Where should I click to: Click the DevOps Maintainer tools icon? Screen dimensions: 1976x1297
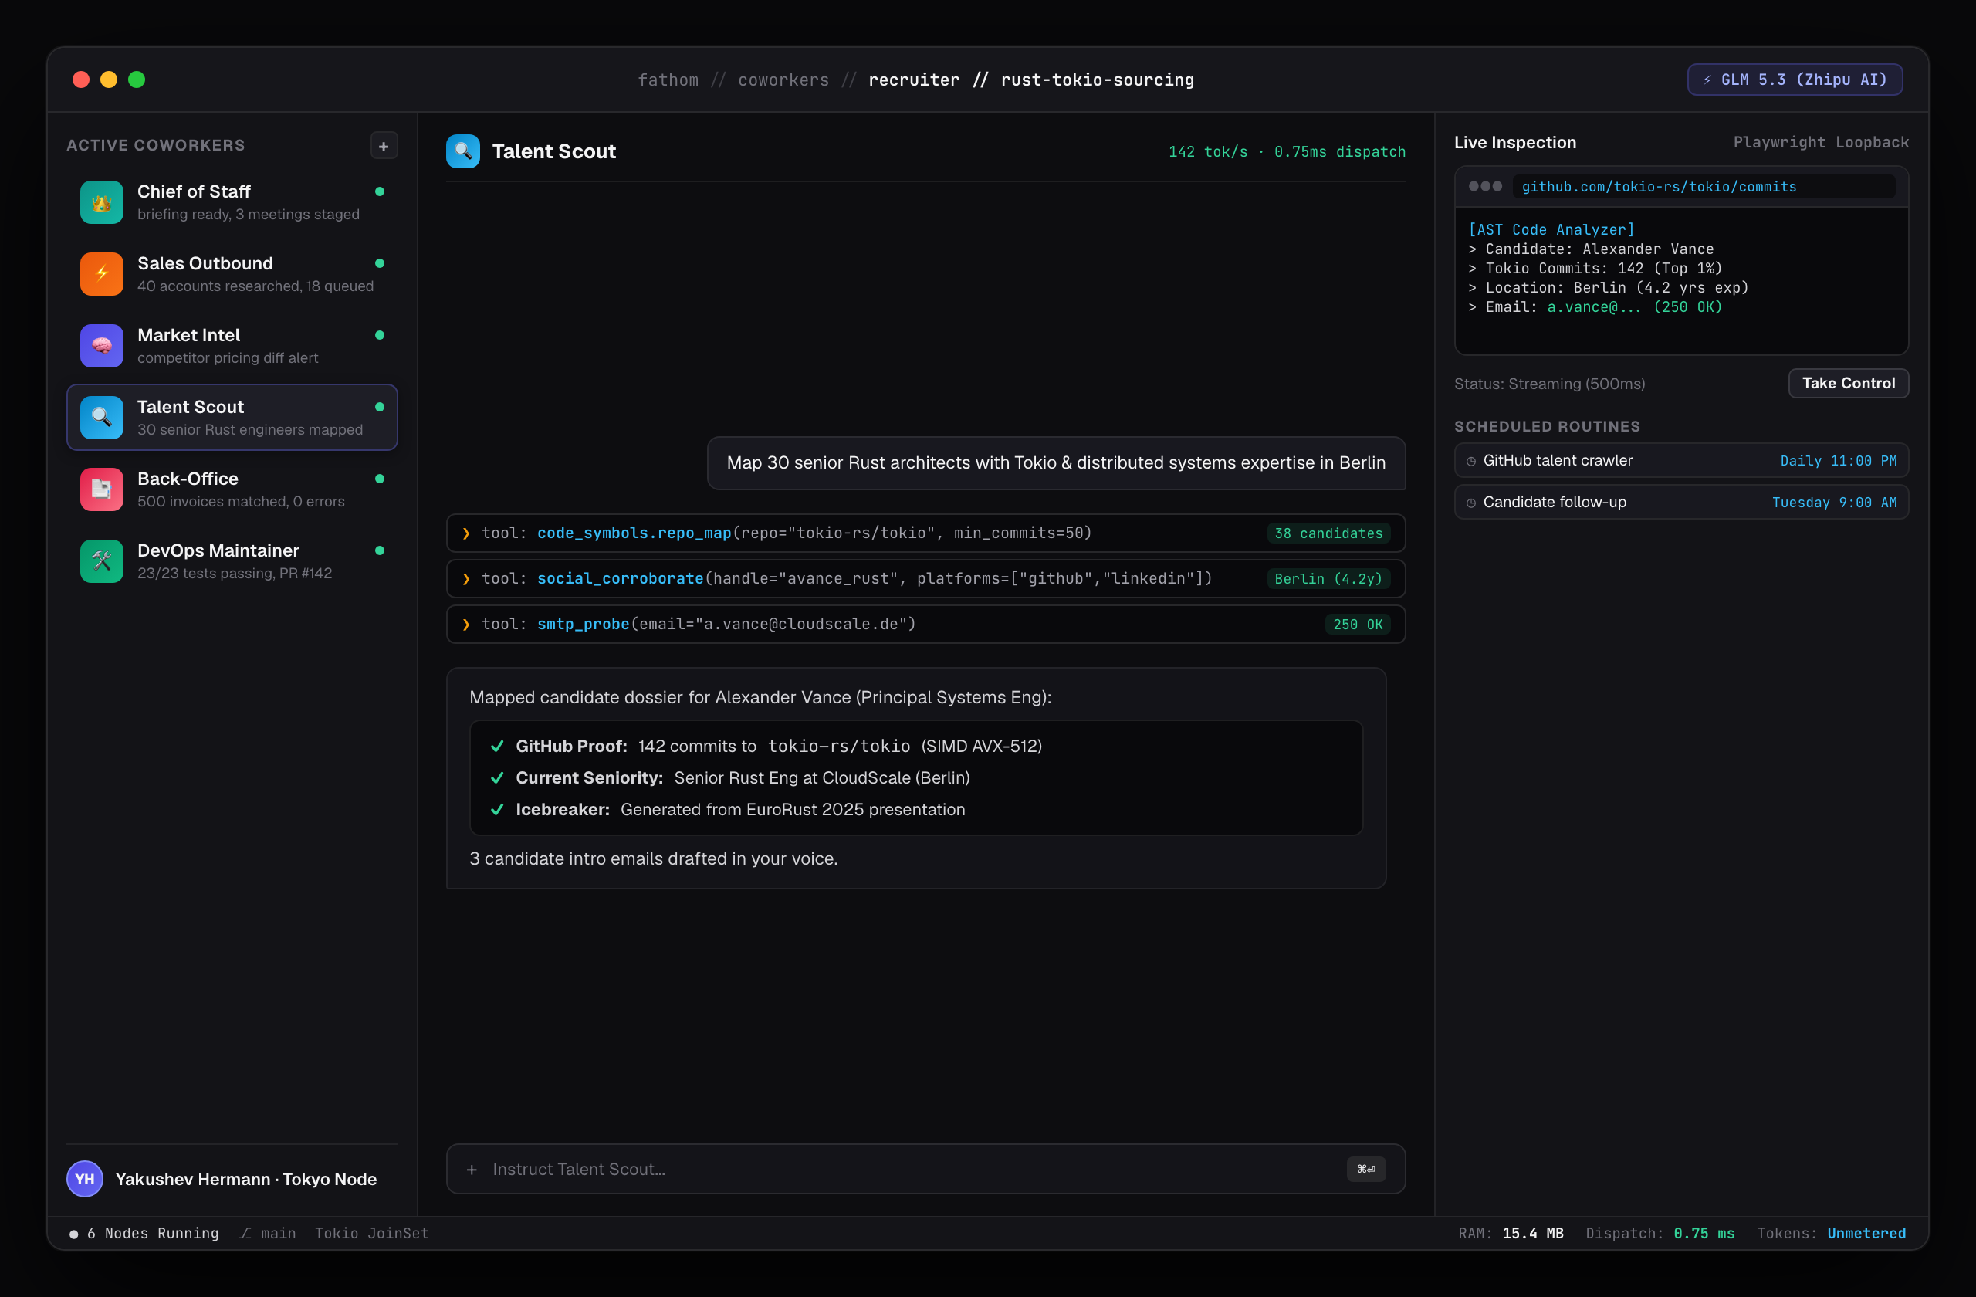click(101, 561)
